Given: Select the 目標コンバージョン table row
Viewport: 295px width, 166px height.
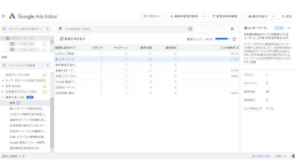Looking at the screenshot, I should [x=147, y=76].
